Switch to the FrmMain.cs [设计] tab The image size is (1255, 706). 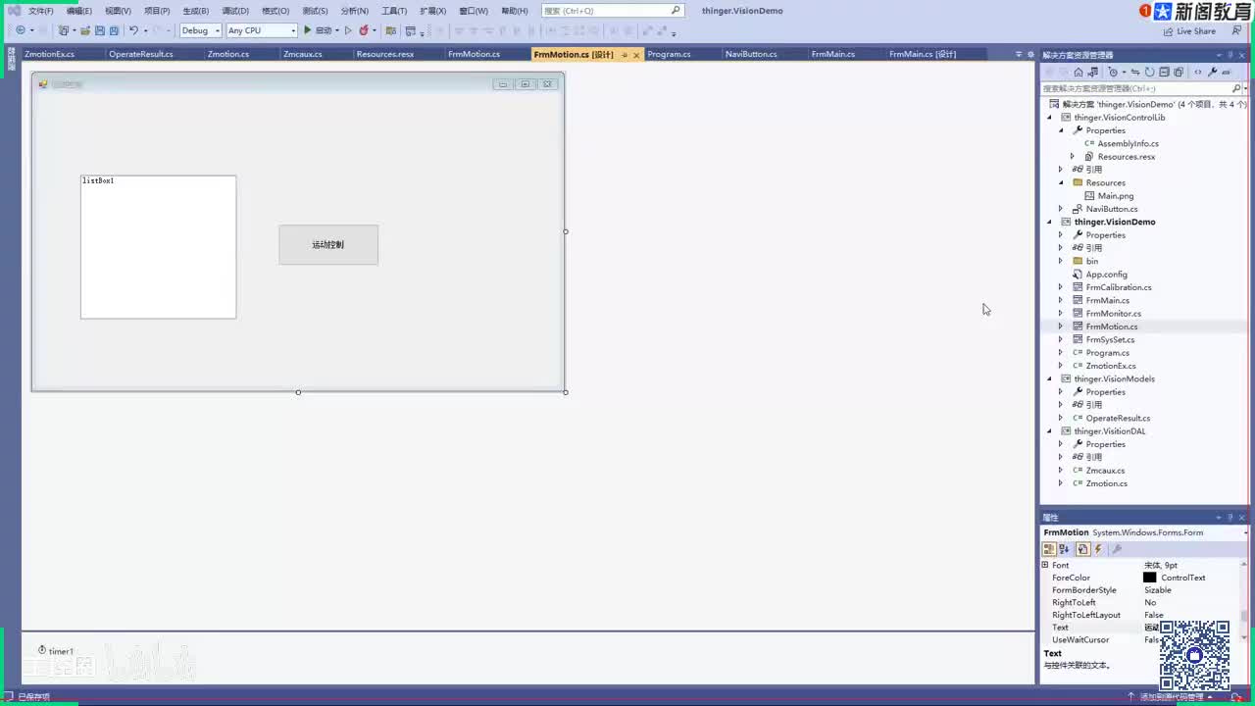tap(923, 54)
